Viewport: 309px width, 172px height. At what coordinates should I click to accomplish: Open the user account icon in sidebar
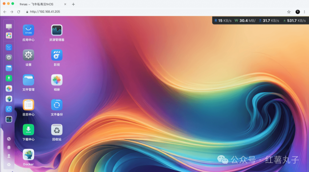pos(9,156)
